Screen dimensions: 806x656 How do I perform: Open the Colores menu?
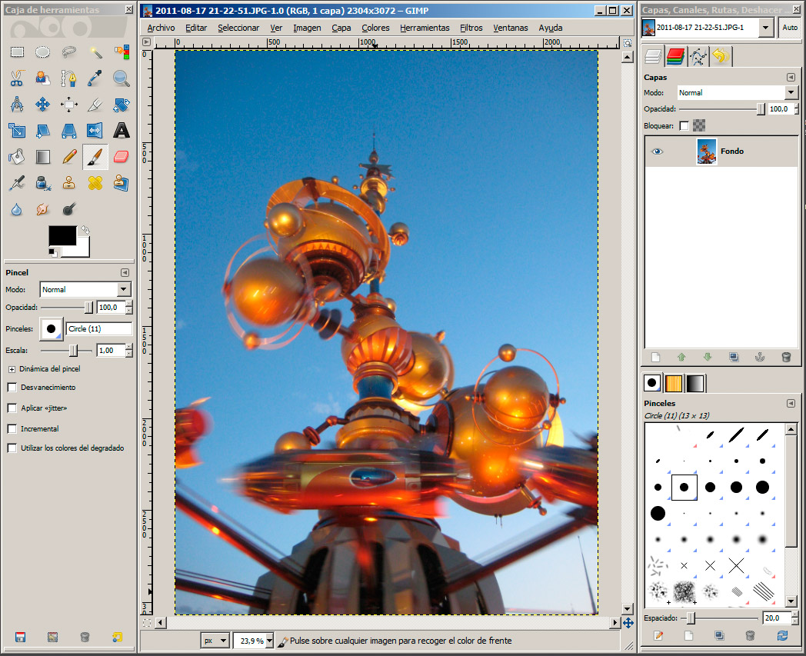375,28
